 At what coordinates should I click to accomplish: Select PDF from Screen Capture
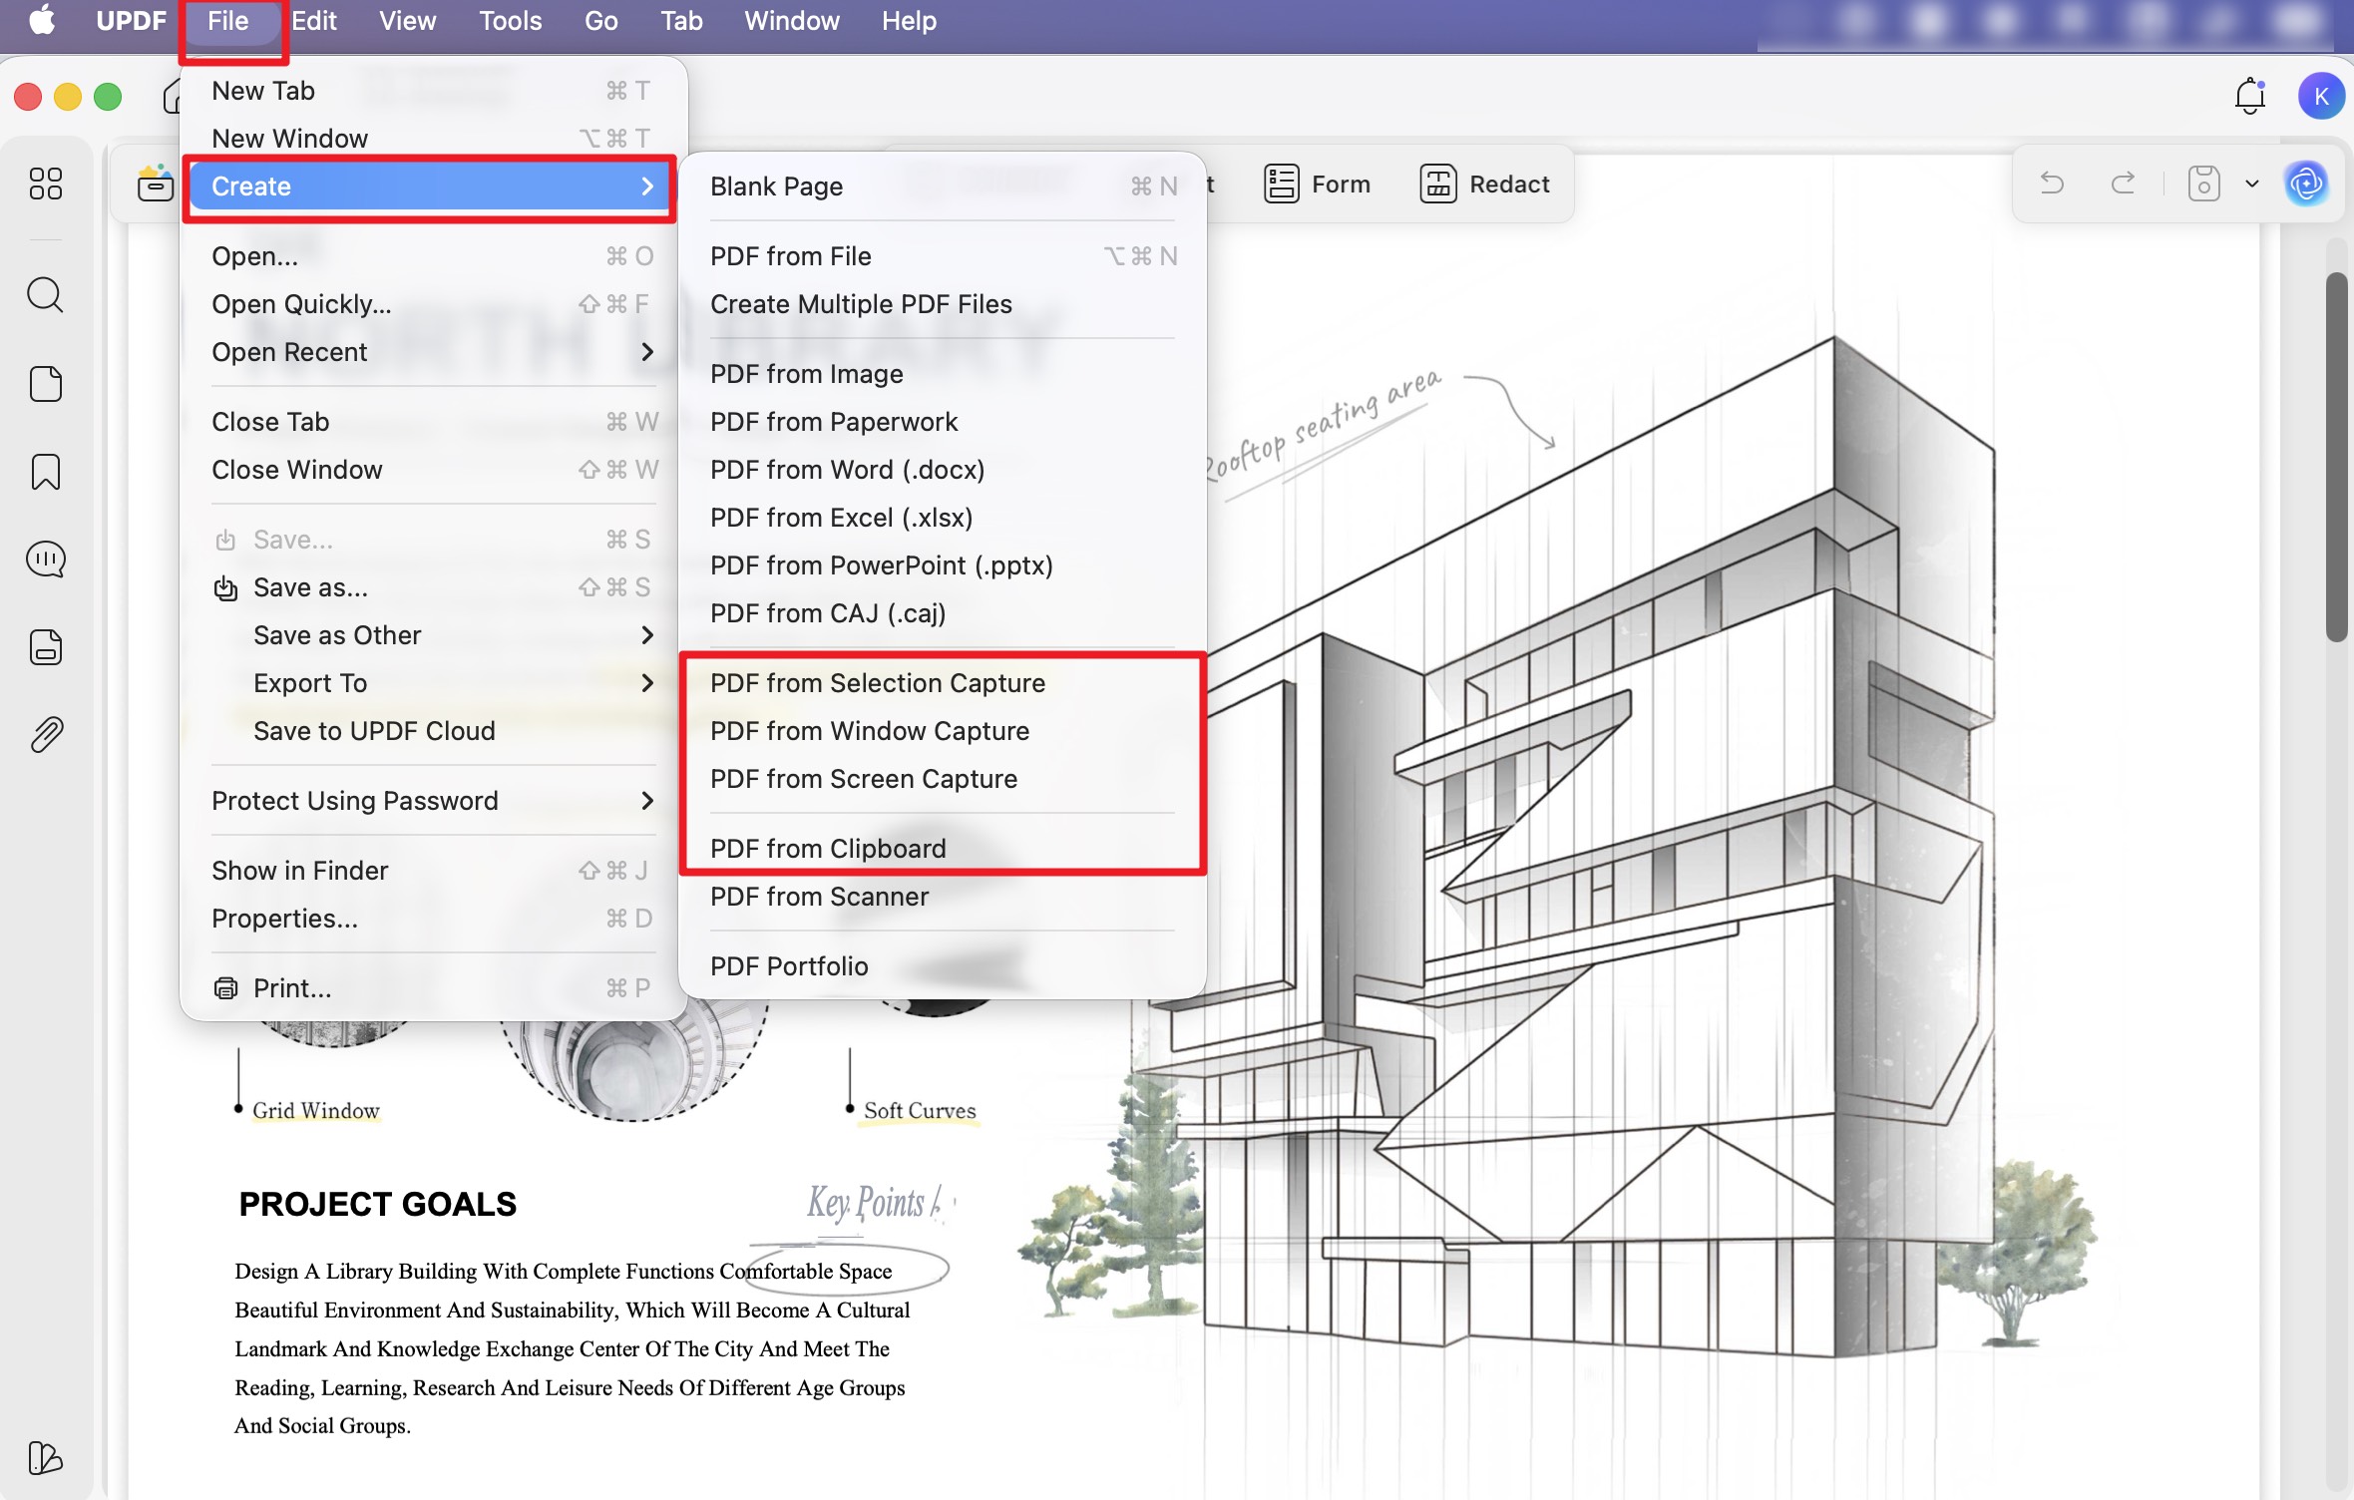[x=943, y=779]
